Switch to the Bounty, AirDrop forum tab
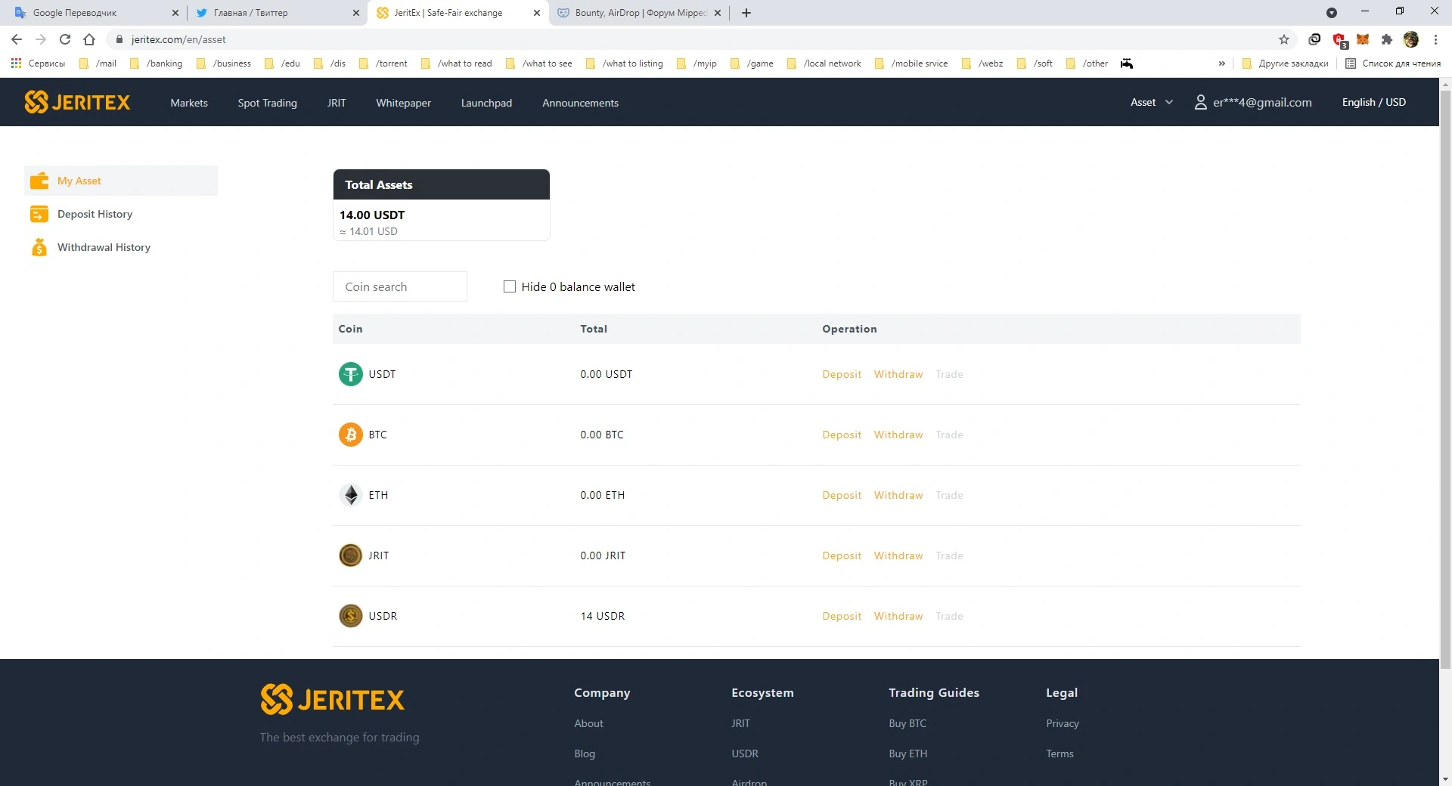 (639, 13)
